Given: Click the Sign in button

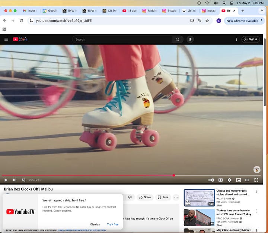Looking at the screenshot, I should point(251,39).
